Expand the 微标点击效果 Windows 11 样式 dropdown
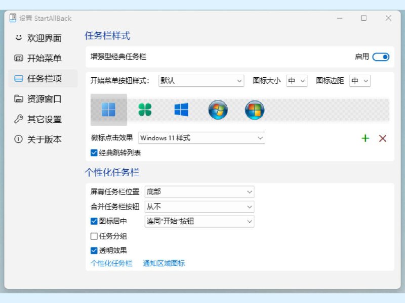The width and height of the screenshot is (405, 303). [201, 138]
